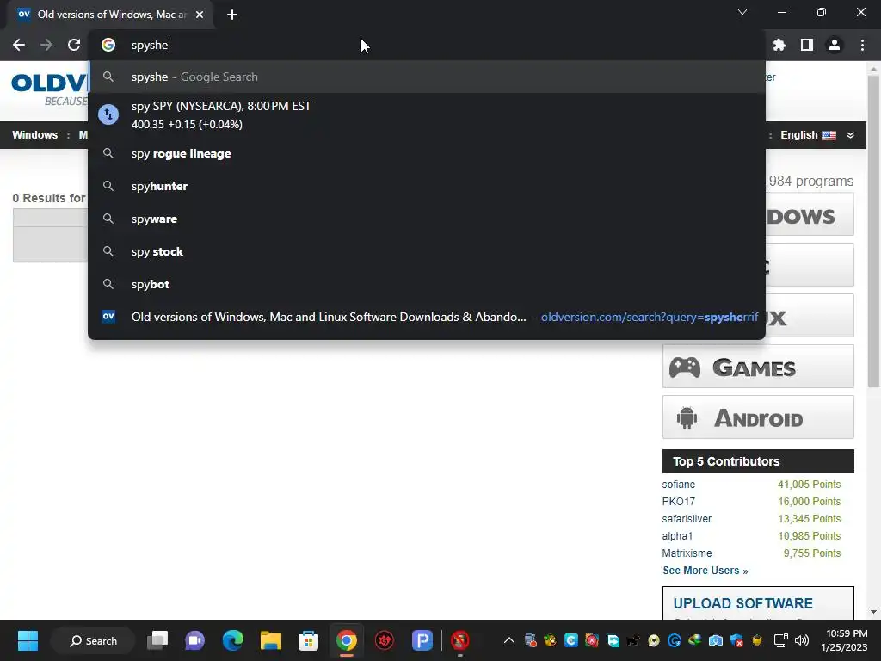Viewport: 881px width, 661px height.
Task: Reload the current page
Action: tap(74, 45)
